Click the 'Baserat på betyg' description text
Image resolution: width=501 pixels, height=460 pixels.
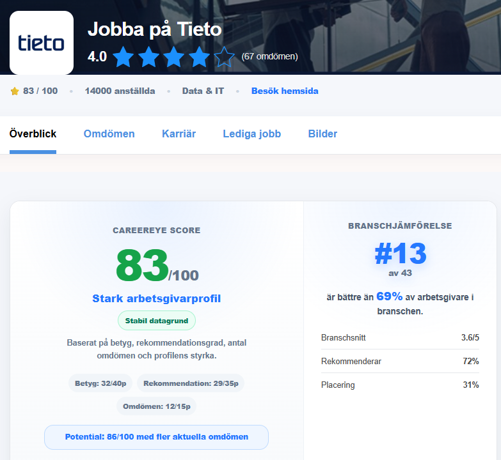(157, 349)
